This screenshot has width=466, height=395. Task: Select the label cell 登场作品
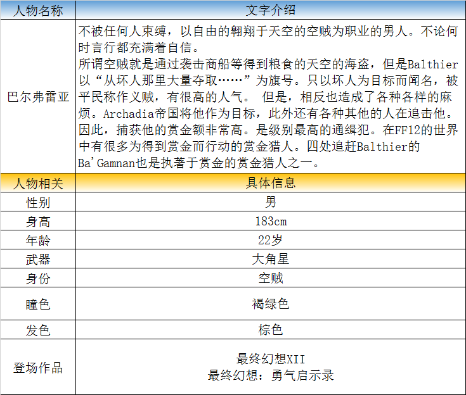click(38, 367)
